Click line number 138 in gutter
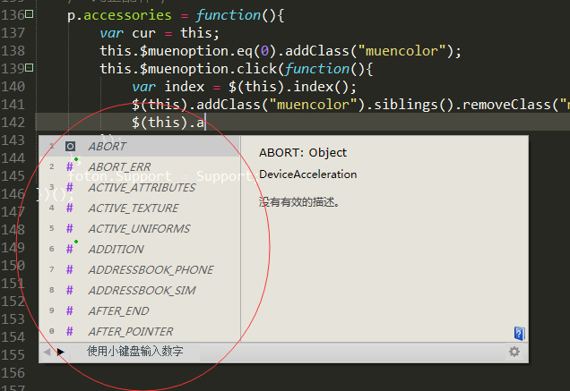The width and height of the screenshot is (570, 391). pyautogui.click(x=12, y=51)
